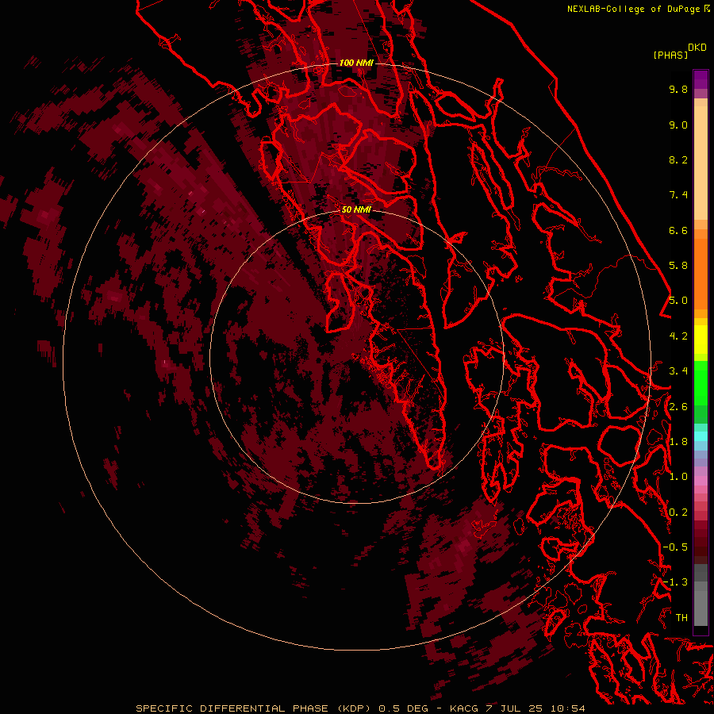This screenshot has width=714, height=714.
Task: Click the 7 JUL 25 date text
Action: 514,708
